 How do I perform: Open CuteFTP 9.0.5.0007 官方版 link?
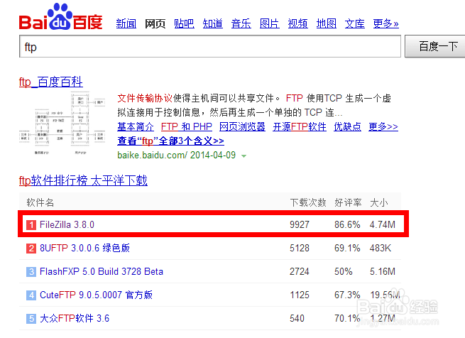click(96, 295)
